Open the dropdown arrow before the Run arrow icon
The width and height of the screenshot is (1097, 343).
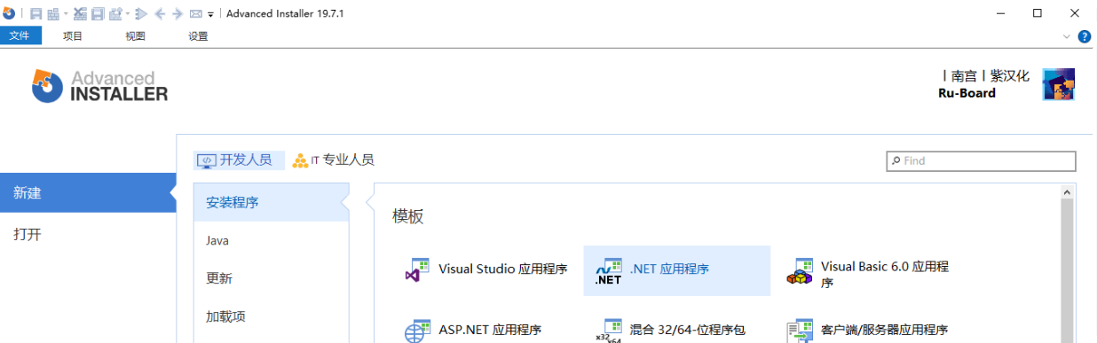(128, 13)
